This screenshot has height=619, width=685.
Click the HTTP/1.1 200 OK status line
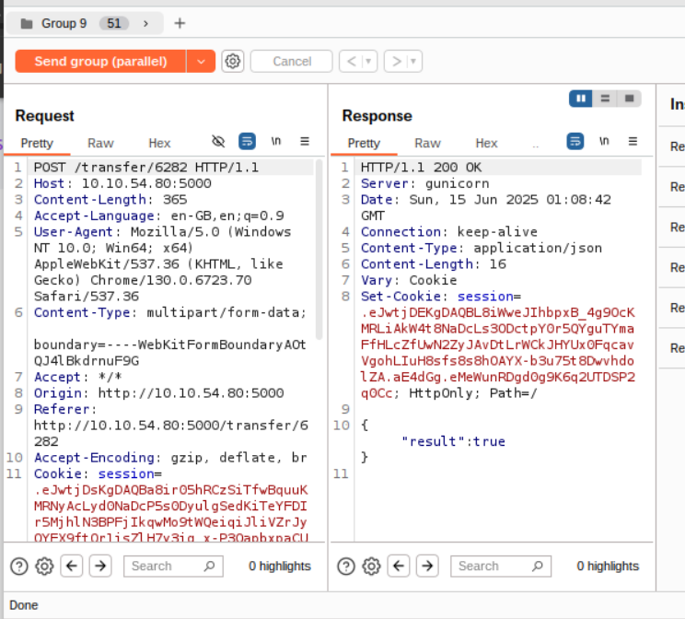(x=421, y=168)
